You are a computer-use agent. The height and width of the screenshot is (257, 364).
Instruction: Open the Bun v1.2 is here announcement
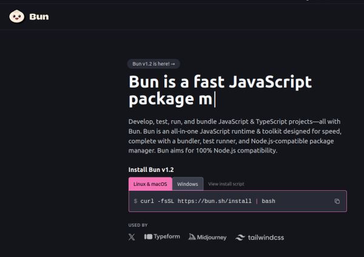click(x=153, y=64)
